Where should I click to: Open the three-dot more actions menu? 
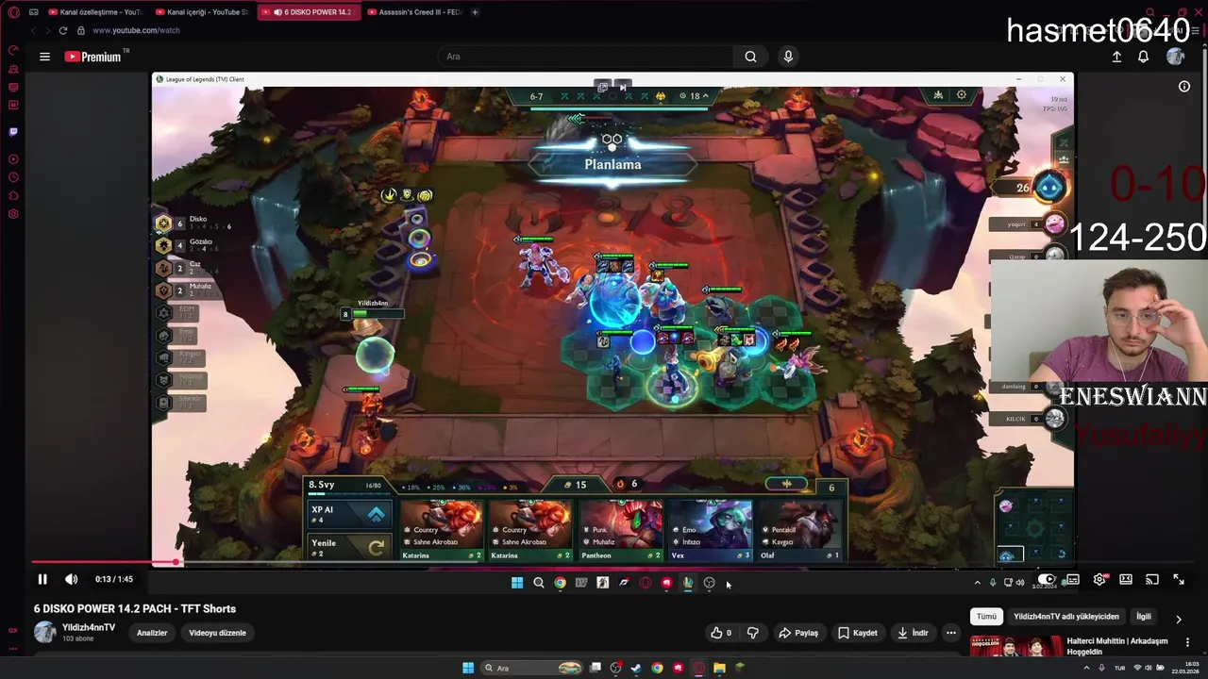click(951, 633)
